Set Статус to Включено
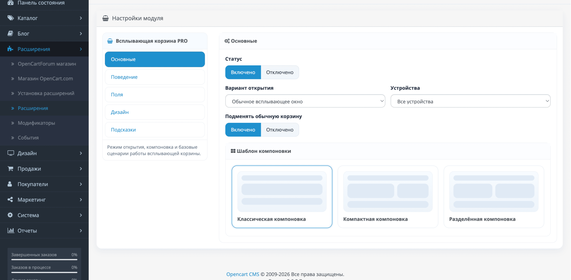 pos(243,72)
